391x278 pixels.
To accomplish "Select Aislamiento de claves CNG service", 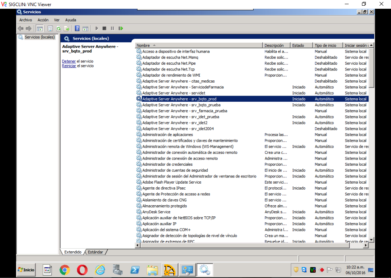I will pos(252,200).
